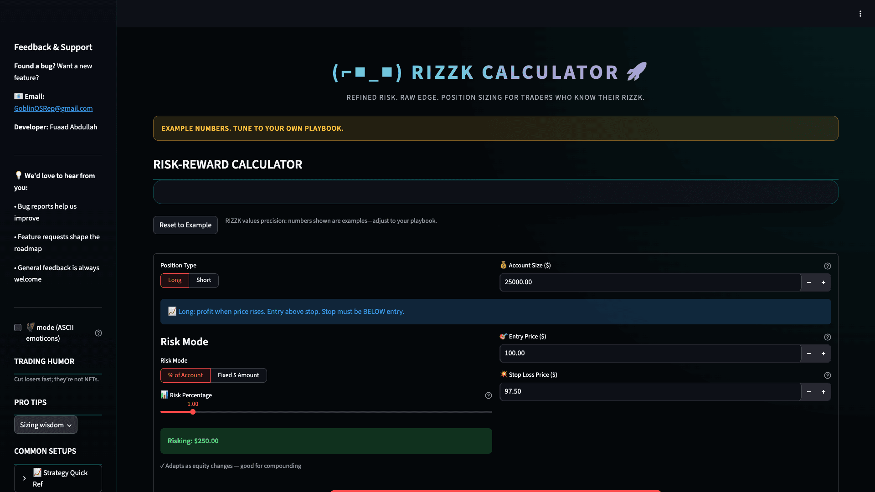Select the % of Account tab
This screenshot has width=875, height=492.
pyautogui.click(x=185, y=375)
